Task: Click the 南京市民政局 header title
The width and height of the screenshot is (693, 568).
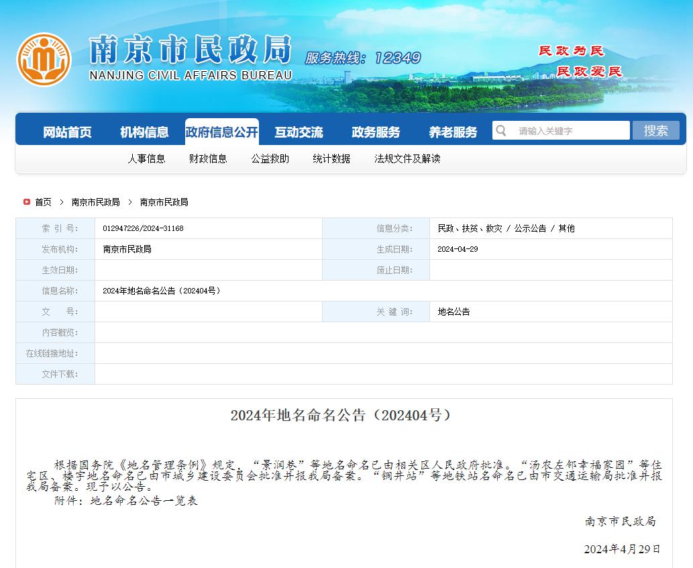Action: pos(191,50)
